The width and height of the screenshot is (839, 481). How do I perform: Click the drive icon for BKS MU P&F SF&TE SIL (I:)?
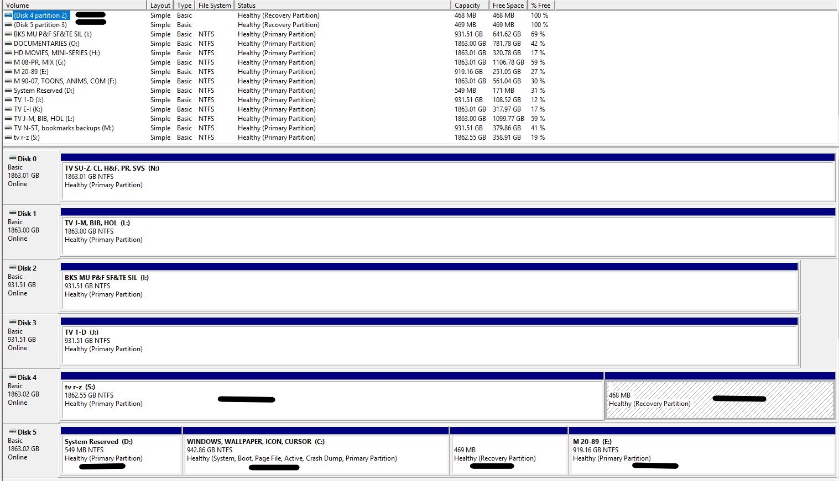click(8, 34)
